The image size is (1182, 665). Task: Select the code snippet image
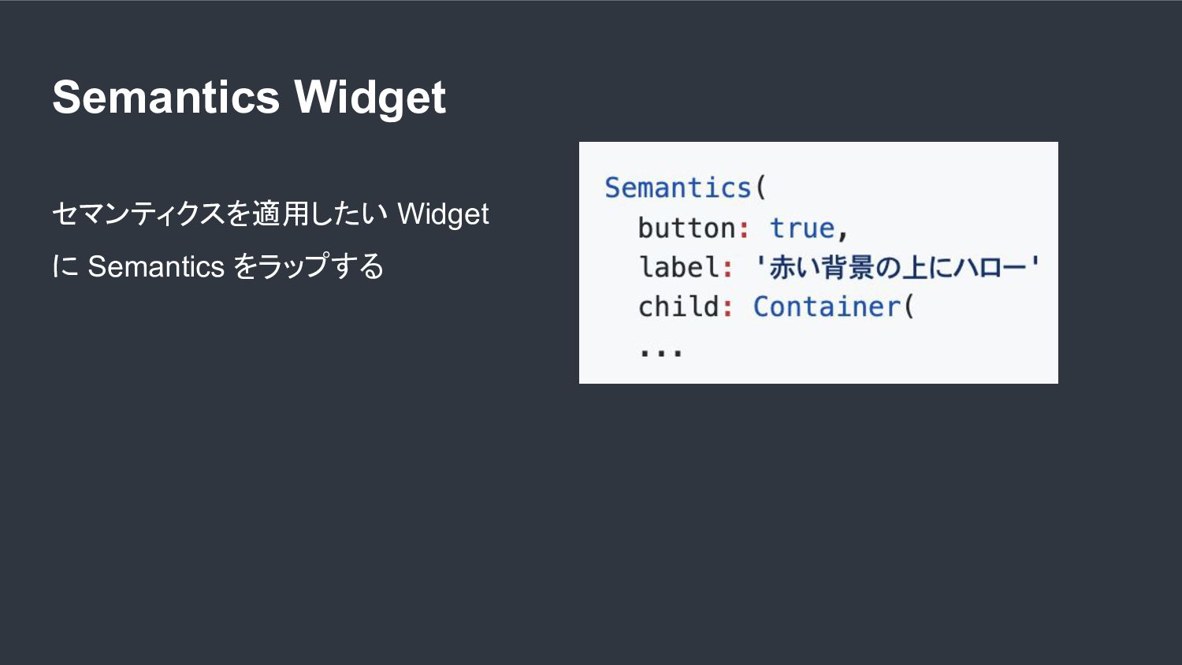tap(818, 262)
